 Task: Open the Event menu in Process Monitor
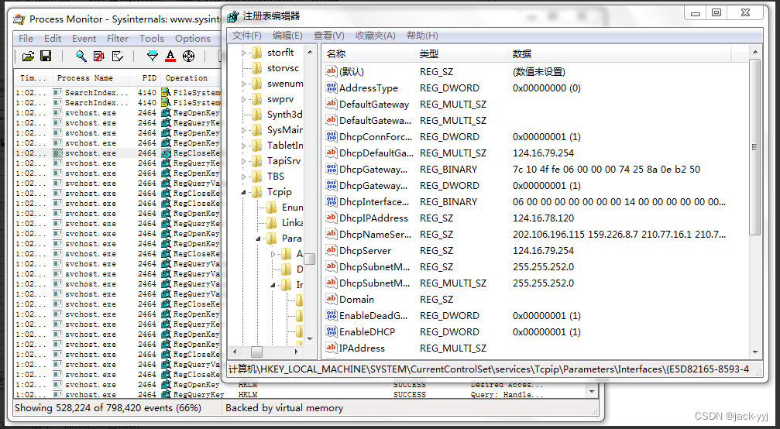pyautogui.click(x=84, y=38)
